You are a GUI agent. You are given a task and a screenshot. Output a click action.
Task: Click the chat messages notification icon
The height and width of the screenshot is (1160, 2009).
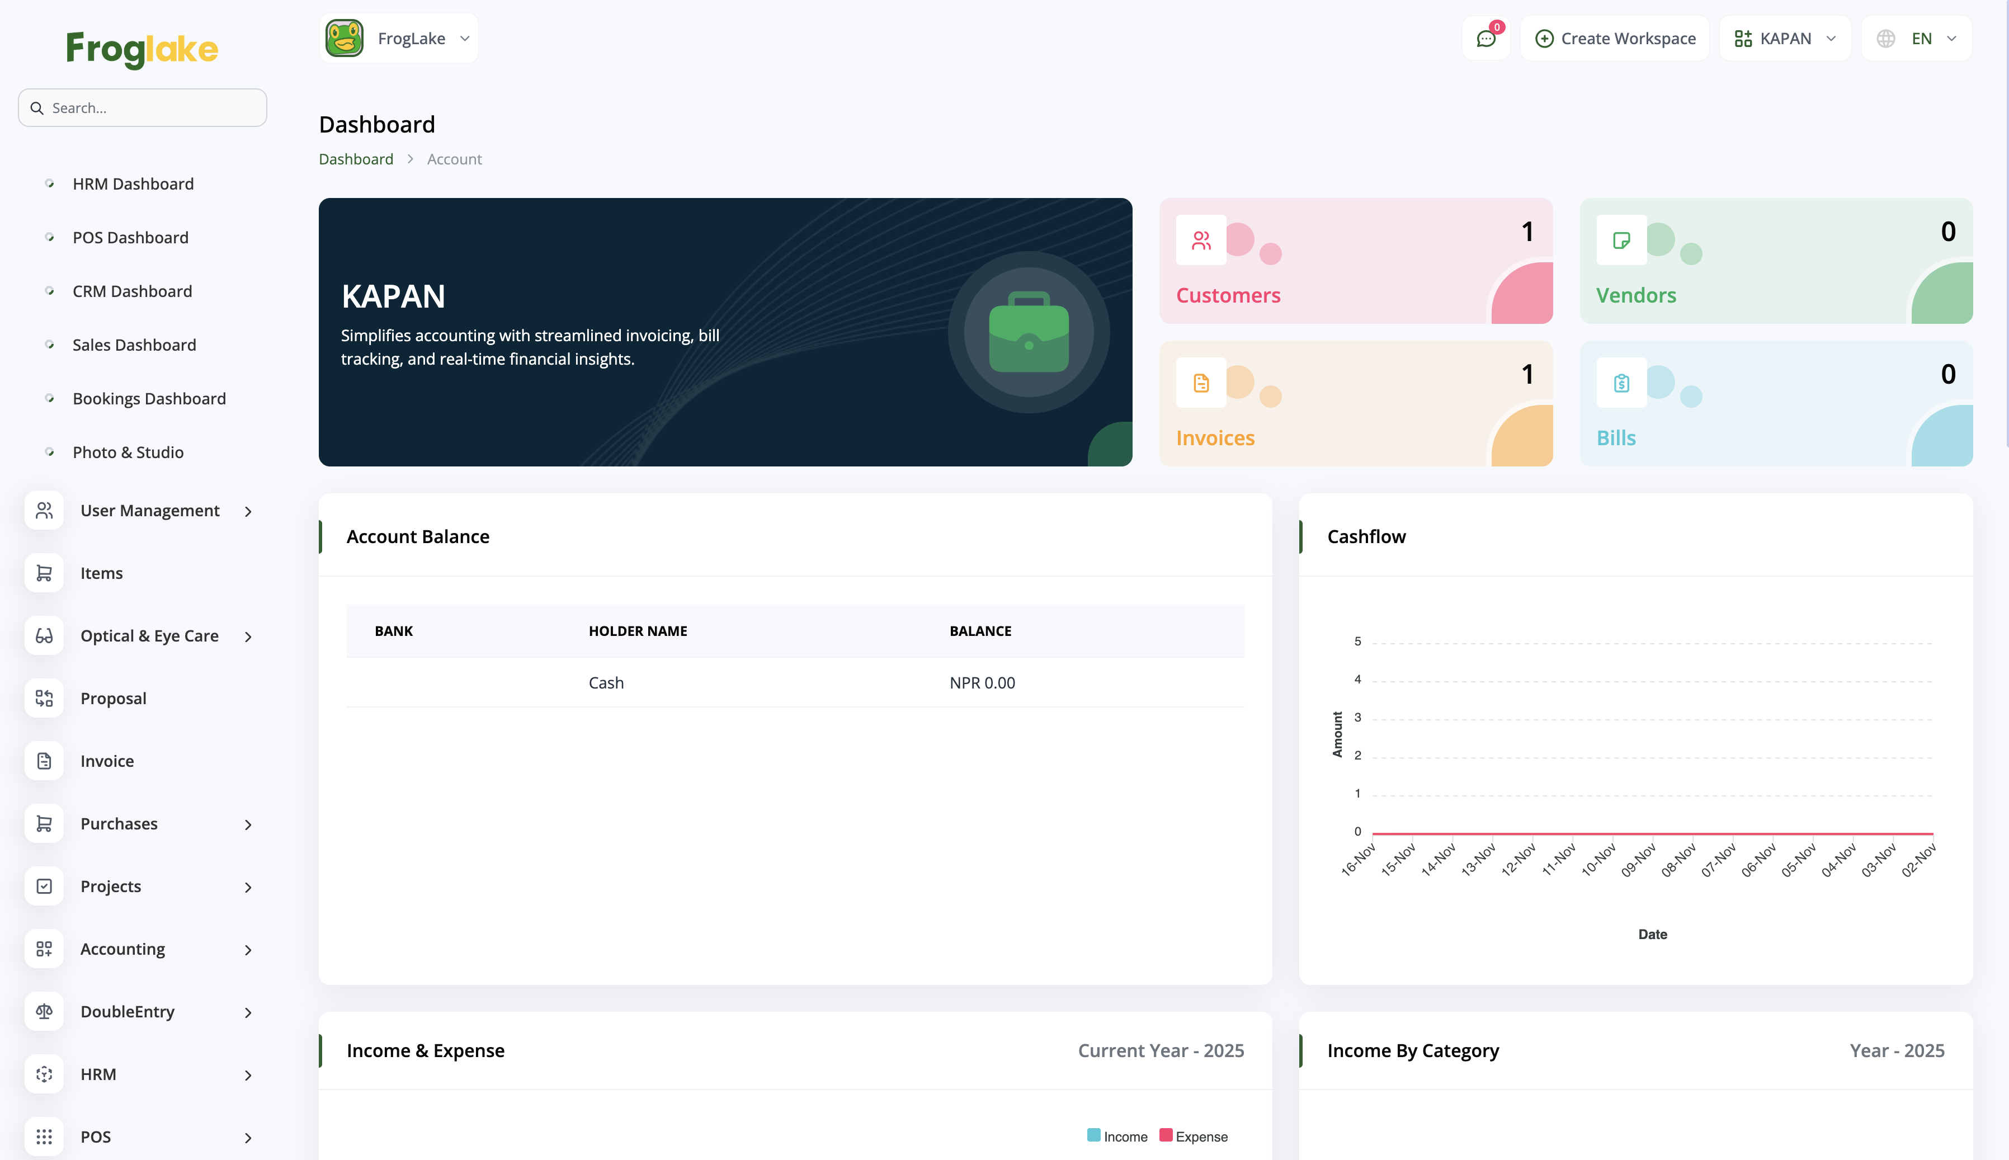click(x=1485, y=38)
